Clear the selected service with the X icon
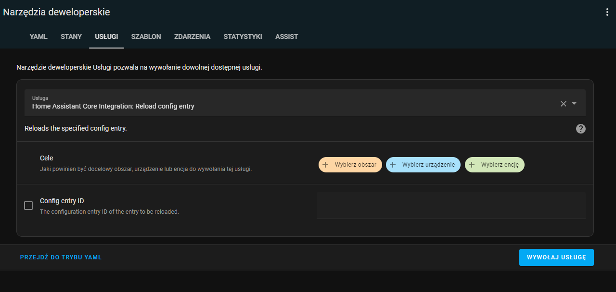The image size is (616, 292). (563, 104)
